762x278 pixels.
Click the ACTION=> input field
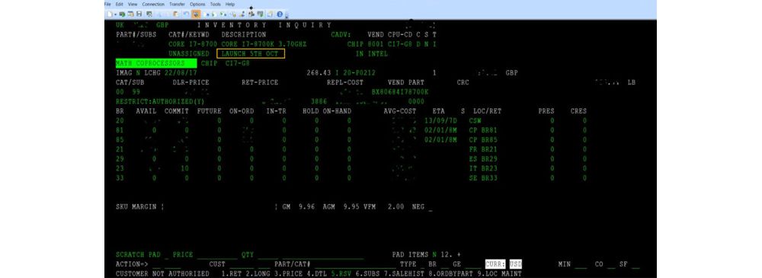(167, 264)
